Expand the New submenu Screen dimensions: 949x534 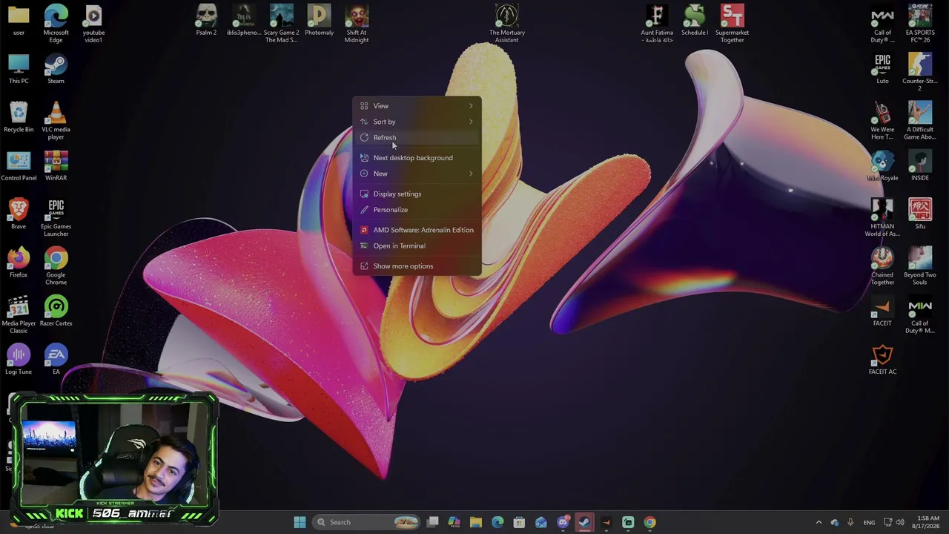(x=417, y=174)
